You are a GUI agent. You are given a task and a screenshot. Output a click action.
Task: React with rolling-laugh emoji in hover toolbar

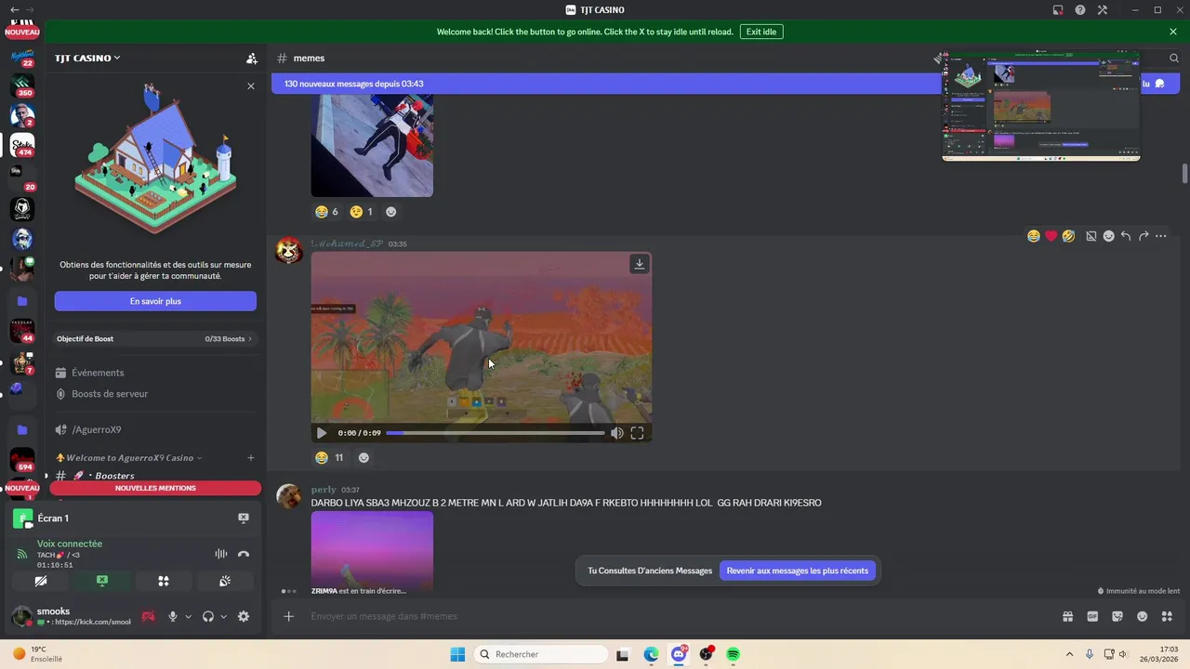[x=1069, y=236]
